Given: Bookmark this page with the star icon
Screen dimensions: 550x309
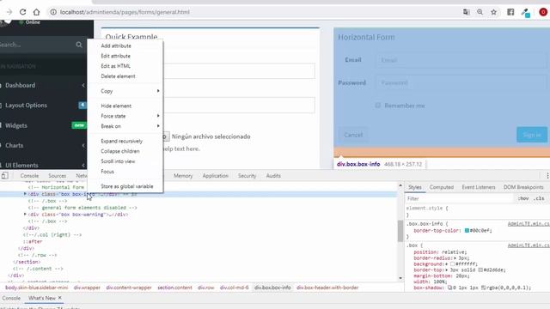Looking at the screenshot, I should (493, 12).
